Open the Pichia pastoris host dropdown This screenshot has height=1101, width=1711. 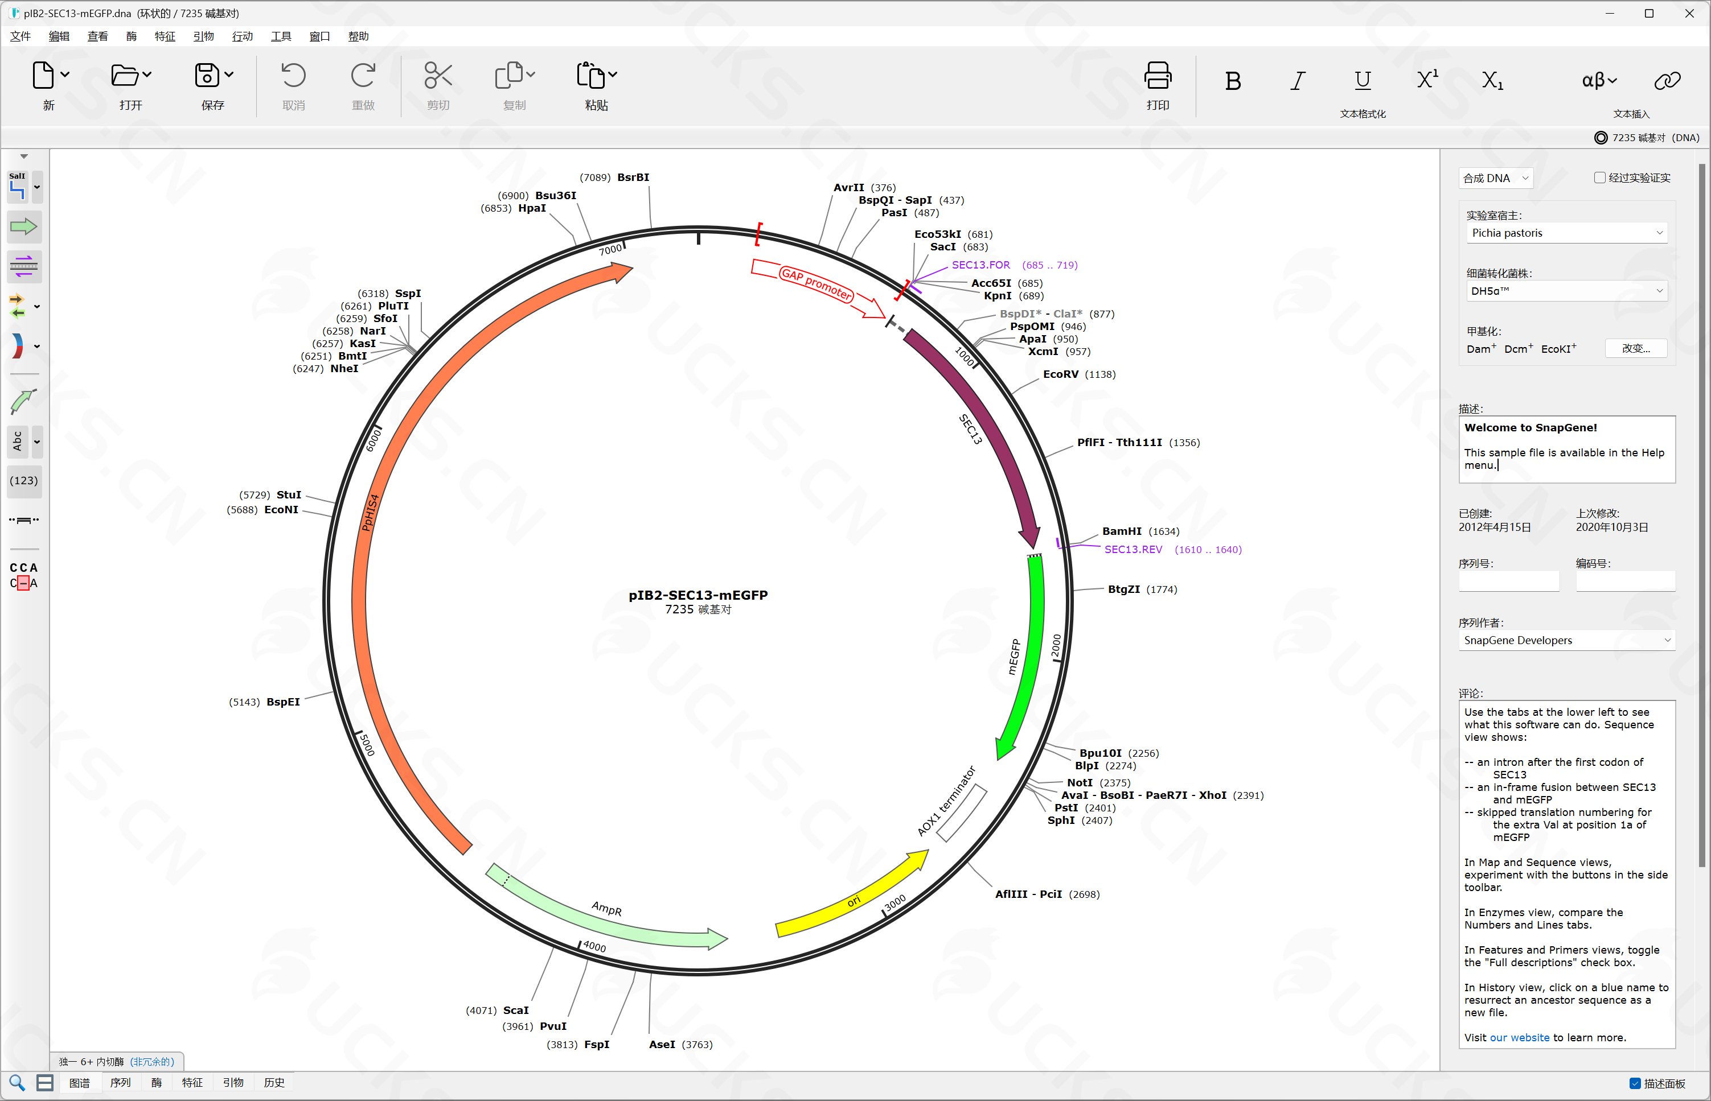point(1566,233)
